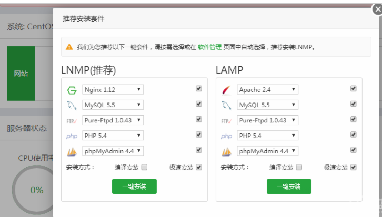The height and width of the screenshot is (217, 382).
Task: Enable 编译安装 under LNMP
Action: [144, 167]
